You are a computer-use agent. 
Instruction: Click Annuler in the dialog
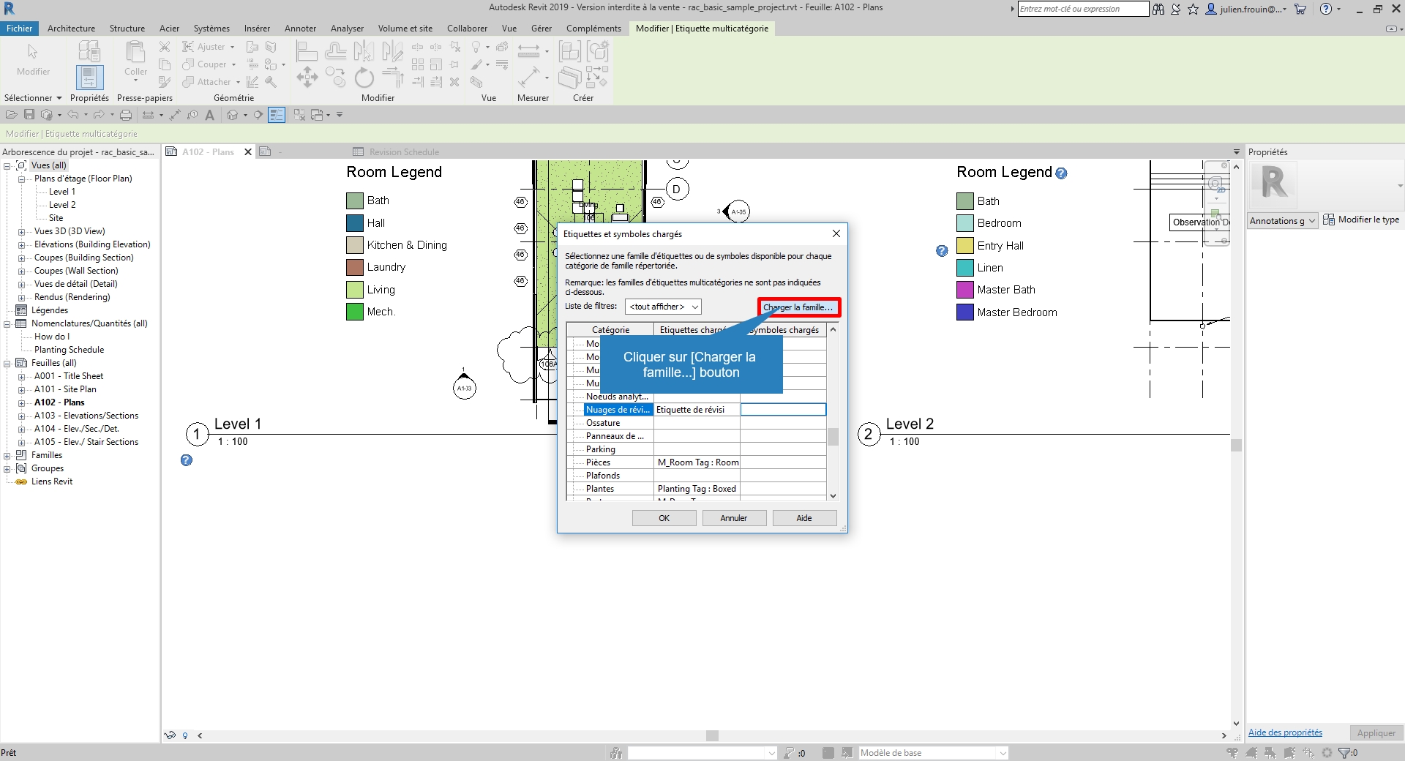pyautogui.click(x=733, y=518)
